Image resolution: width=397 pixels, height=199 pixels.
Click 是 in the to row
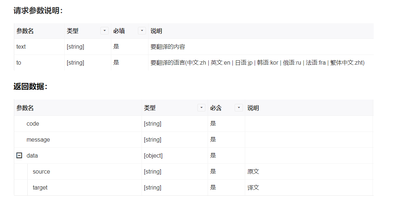point(116,62)
